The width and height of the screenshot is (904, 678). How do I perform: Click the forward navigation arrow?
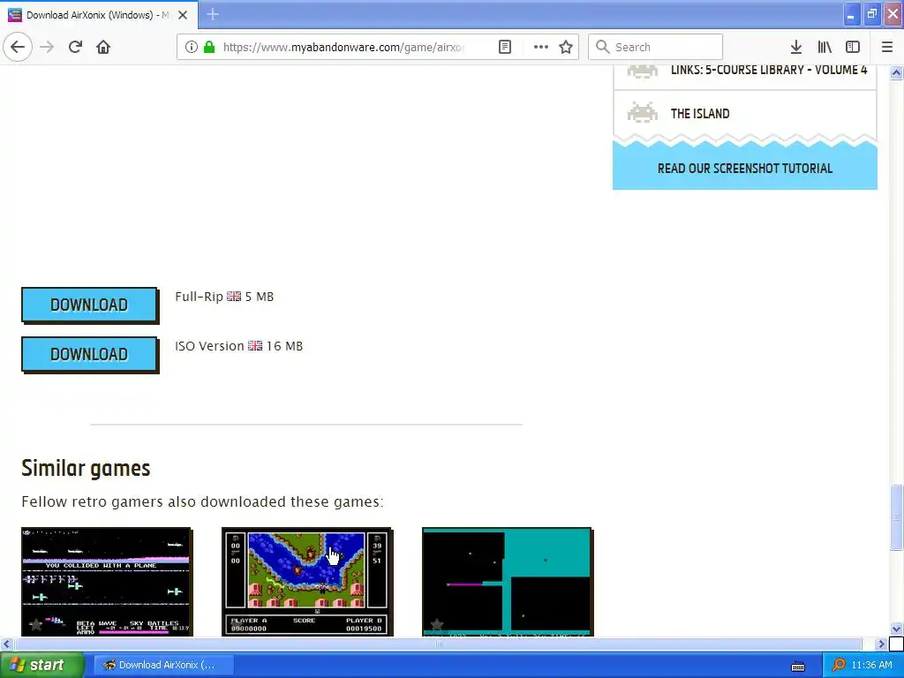click(47, 47)
